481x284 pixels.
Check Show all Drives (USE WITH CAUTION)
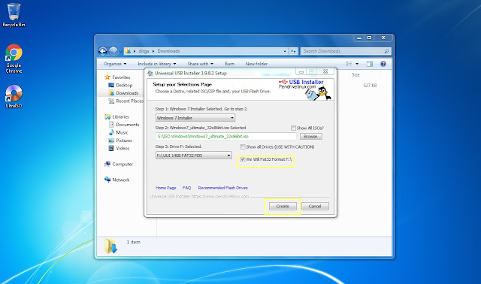[243, 147]
